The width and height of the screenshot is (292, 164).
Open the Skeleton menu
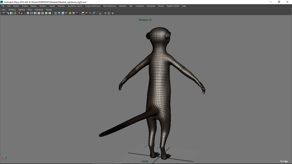click(123, 6)
